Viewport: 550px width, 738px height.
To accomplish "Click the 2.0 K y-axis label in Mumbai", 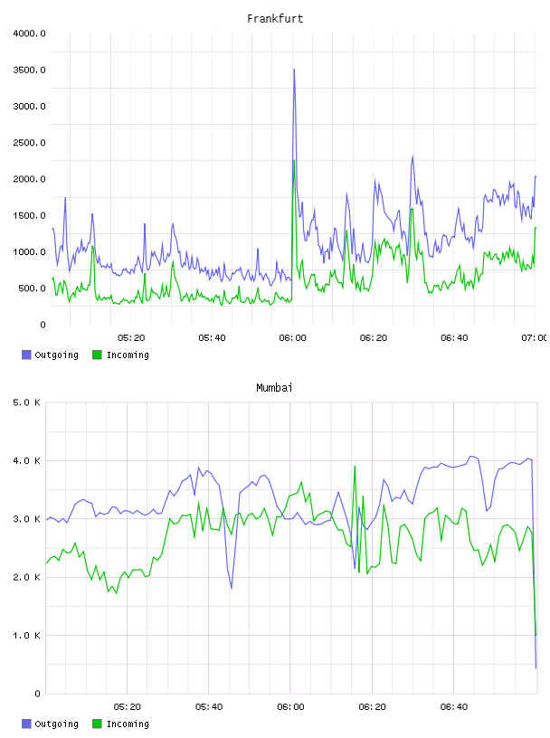I will click(26, 578).
